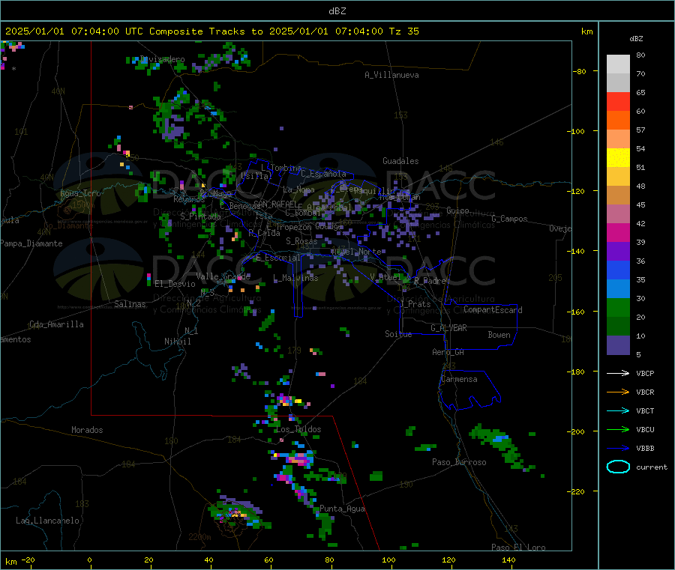Select the magenta 42–39 dBZ color band
The image size is (675, 570).
coord(618,233)
